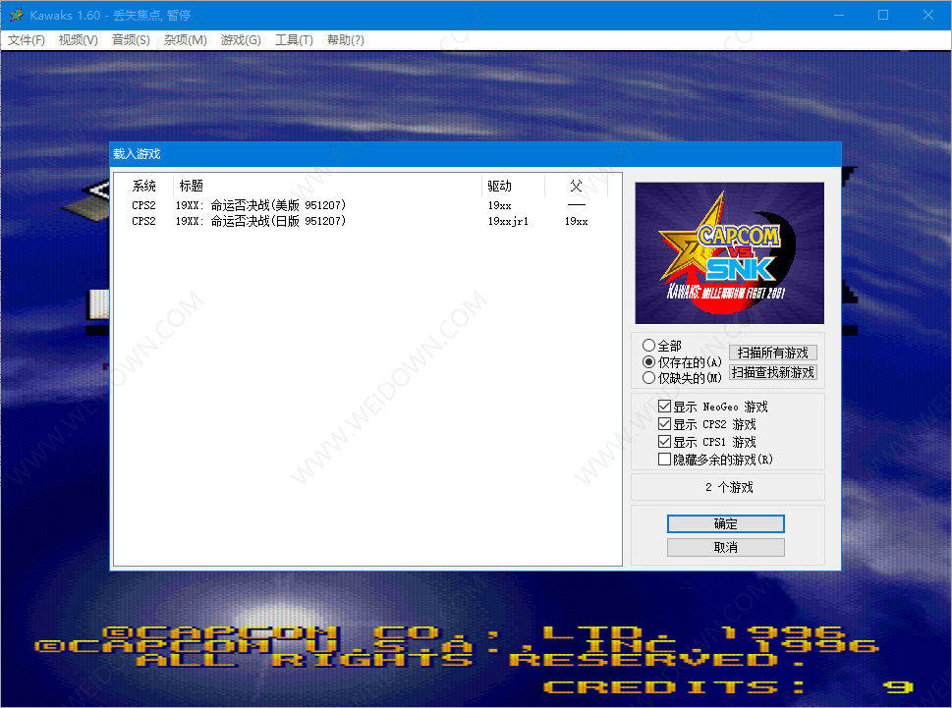Click the 扫描所有游戏 button
Image resolution: width=952 pixels, height=708 pixels.
click(773, 353)
